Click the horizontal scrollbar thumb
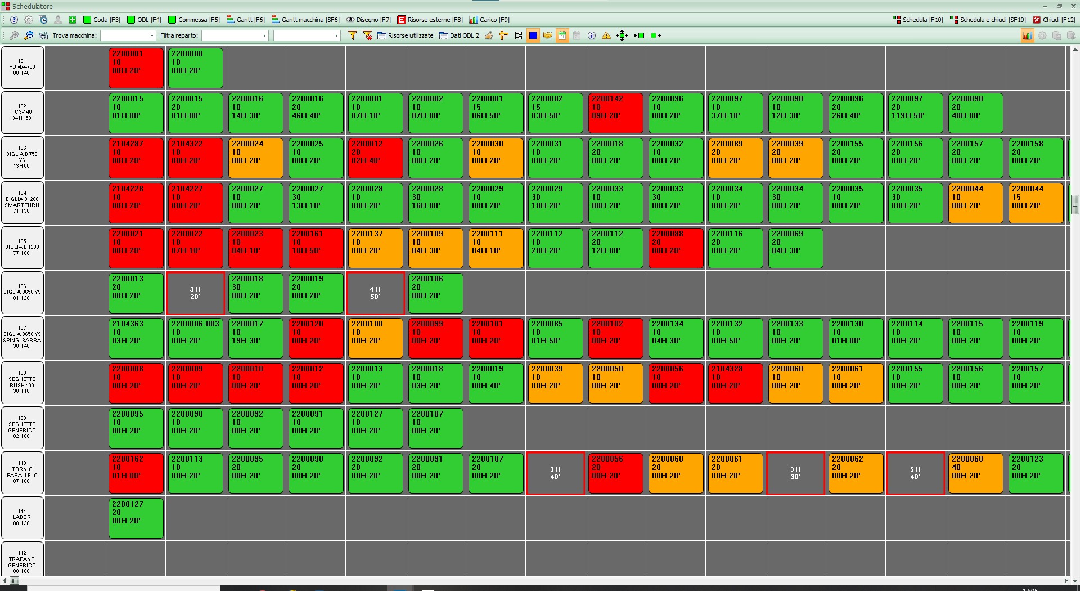 tap(15, 580)
